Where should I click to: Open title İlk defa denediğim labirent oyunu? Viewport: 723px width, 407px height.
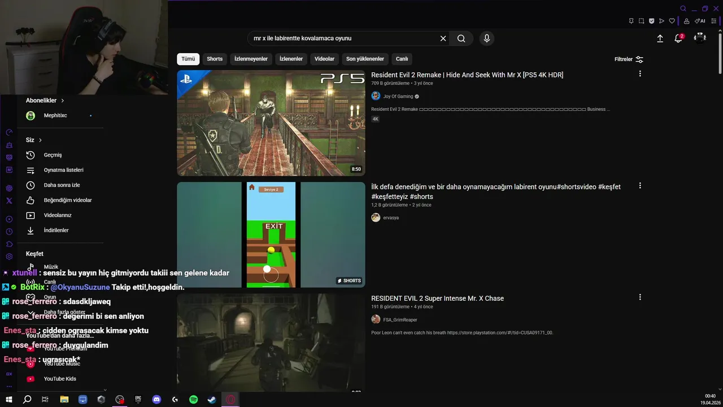tap(496, 192)
